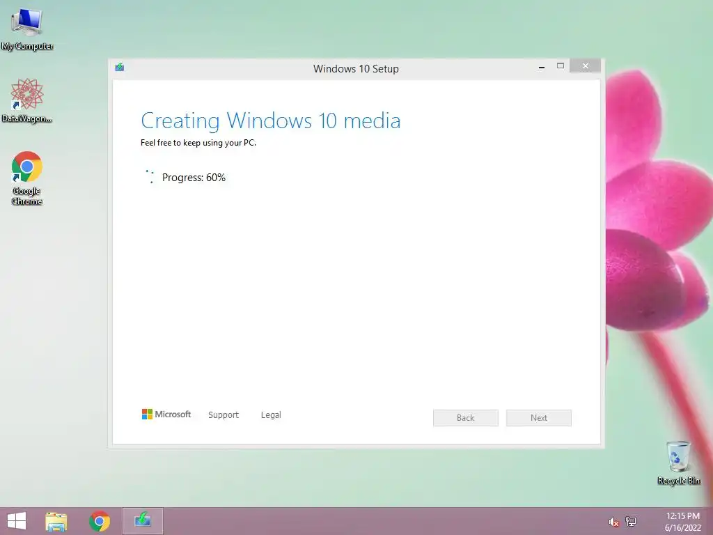The width and height of the screenshot is (713, 535).
Task: Click the Microsoft logo in Setup
Action: (166, 414)
